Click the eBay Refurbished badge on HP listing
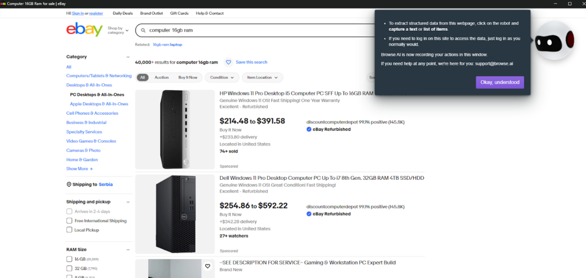This screenshot has height=278, width=586. click(328, 130)
